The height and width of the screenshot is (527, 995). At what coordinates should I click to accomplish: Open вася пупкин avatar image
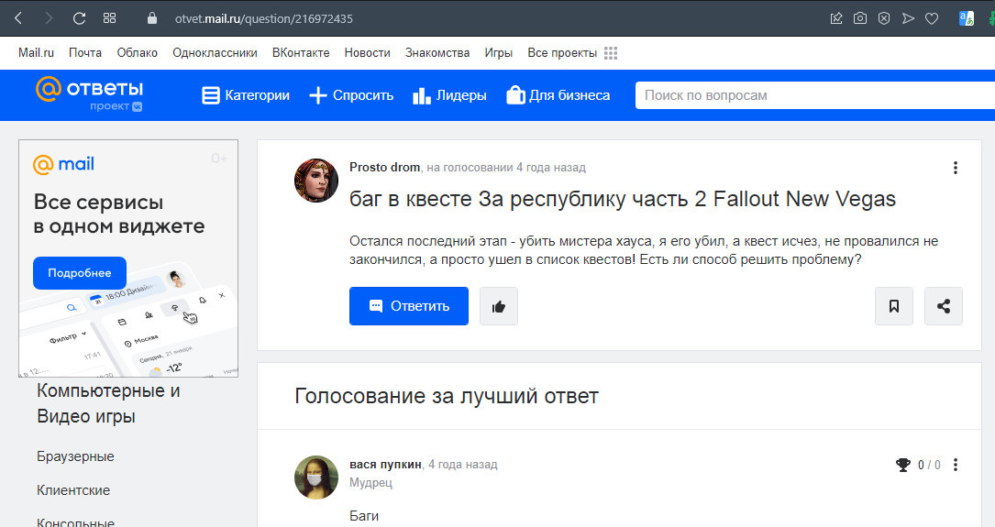[x=316, y=478]
